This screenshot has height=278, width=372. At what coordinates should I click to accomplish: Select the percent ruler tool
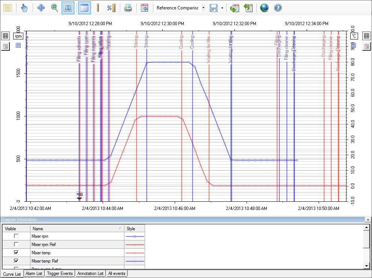[x=111, y=8]
